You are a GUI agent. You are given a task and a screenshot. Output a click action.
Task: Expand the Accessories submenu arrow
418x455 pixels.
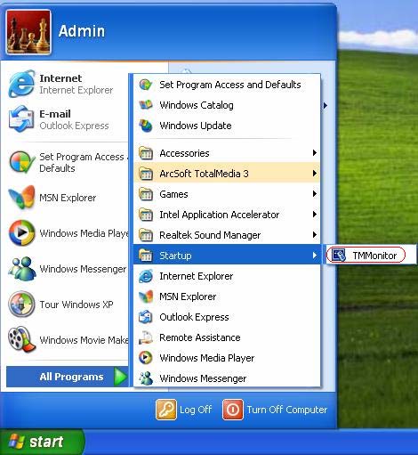(x=315, y=153)
